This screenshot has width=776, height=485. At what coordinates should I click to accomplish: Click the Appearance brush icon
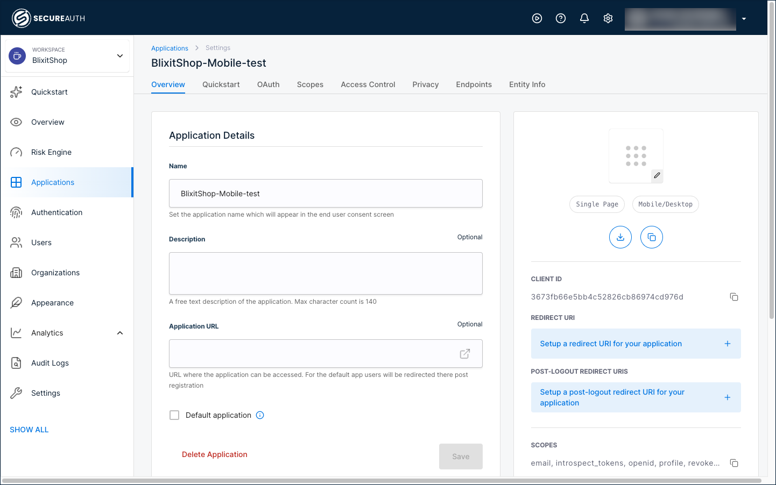tap(16, 303)
